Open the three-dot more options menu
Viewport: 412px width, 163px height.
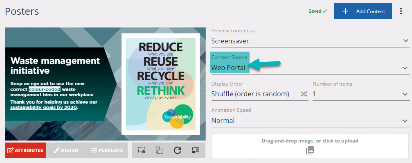click(401, 11)
